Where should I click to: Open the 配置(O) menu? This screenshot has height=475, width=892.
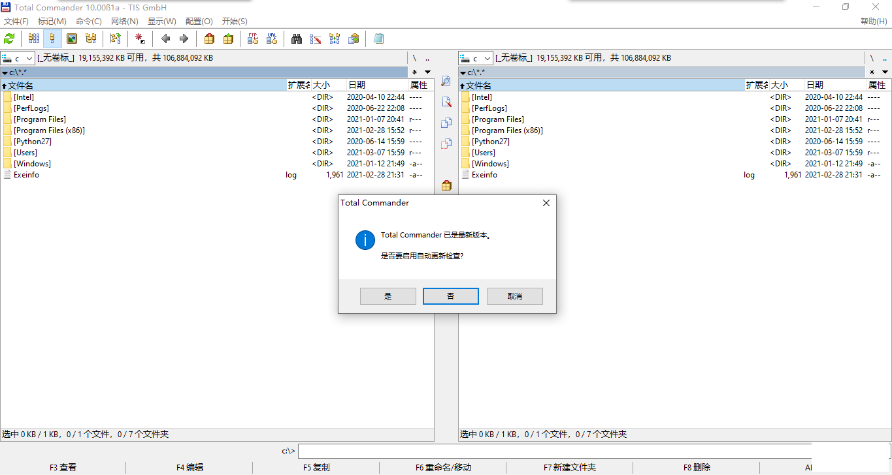tap(199, 22)
